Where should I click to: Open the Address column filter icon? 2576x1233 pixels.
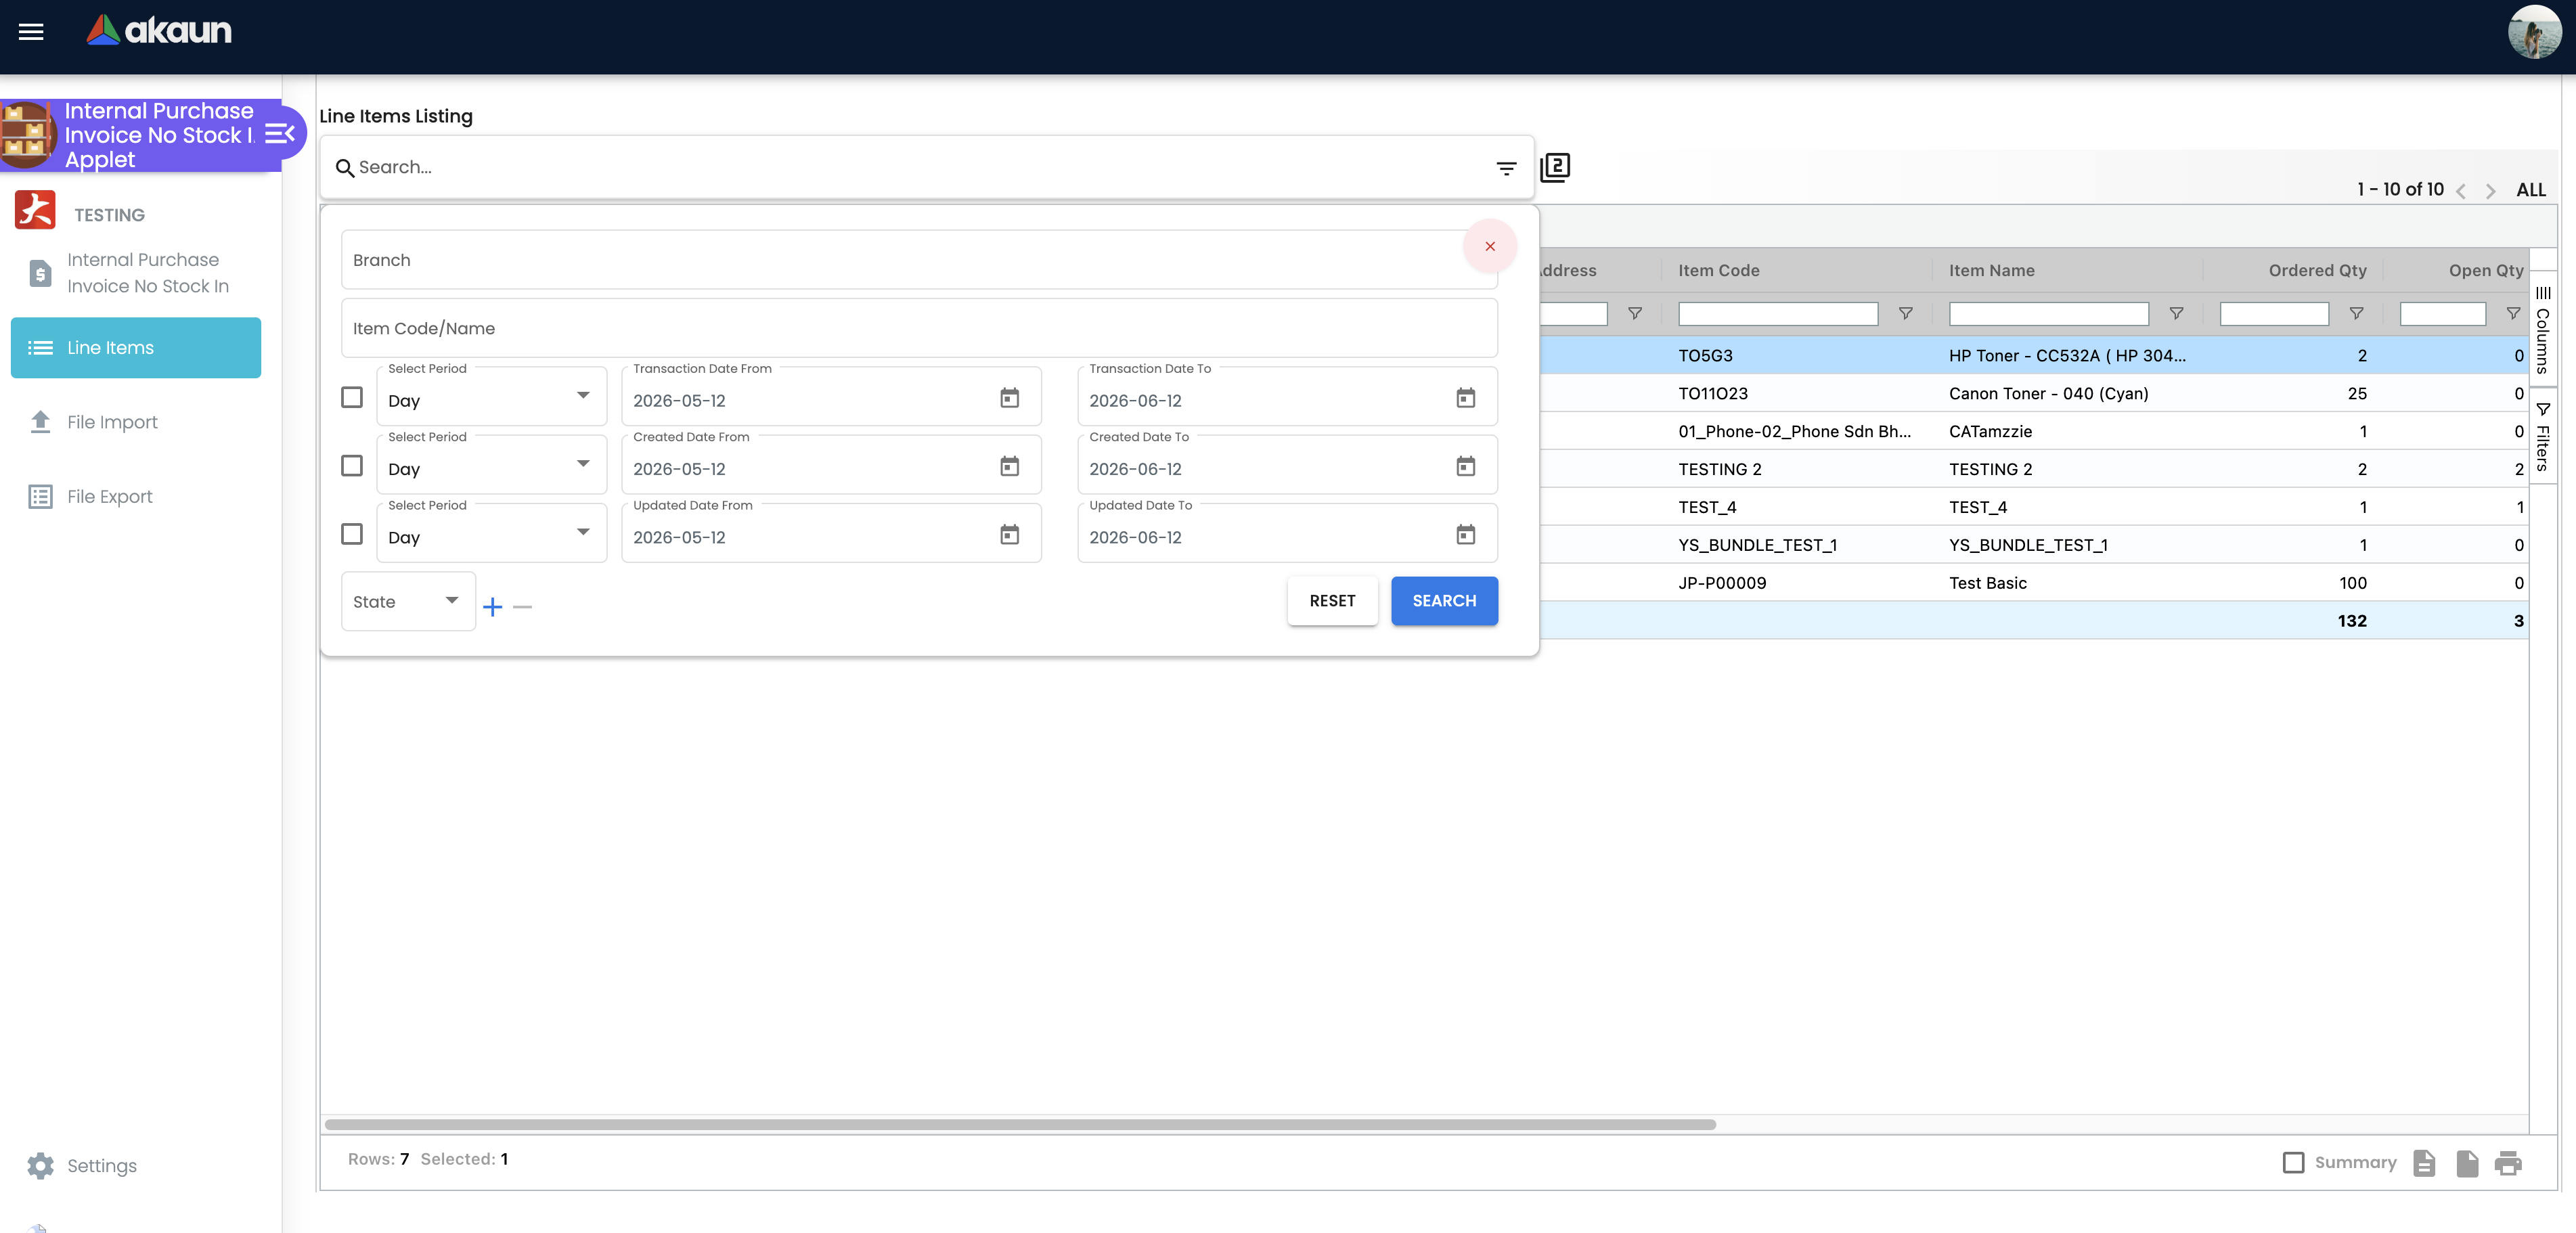[1635, 314]
